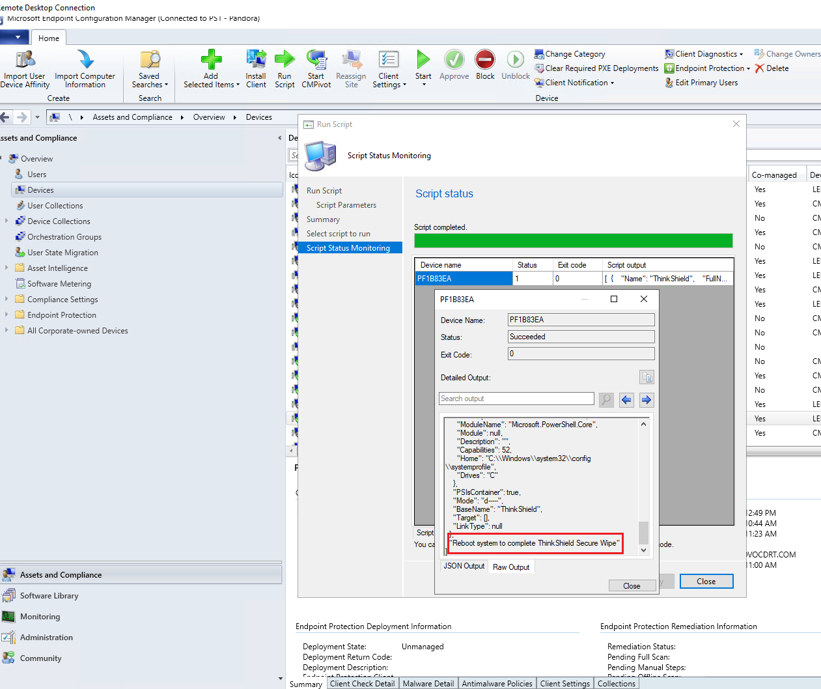The image size is (821, 689).
Task: Click the red Block icon
Action: pyautogui.click(x=485, y=59)
